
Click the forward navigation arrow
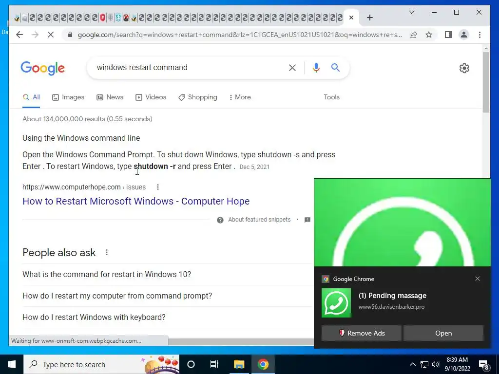click(35, 35)
